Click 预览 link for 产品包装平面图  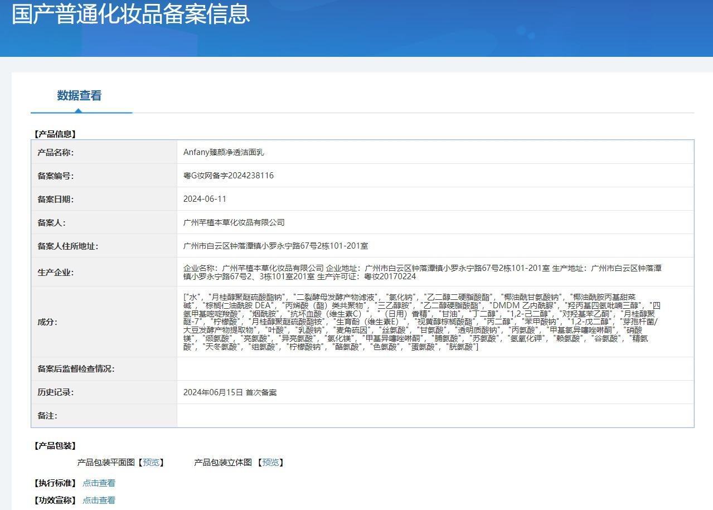click(151, 463)
